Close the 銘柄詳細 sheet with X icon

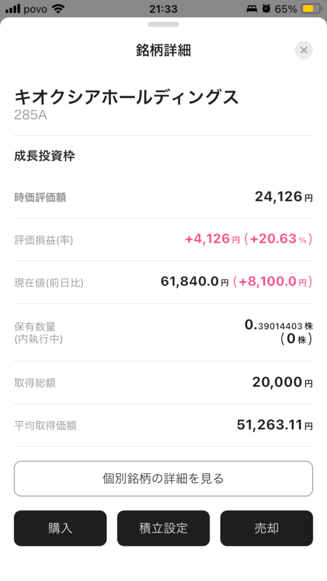[x=304, y=50]
